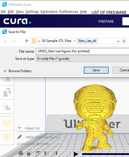Refresh the folder view

124,41
